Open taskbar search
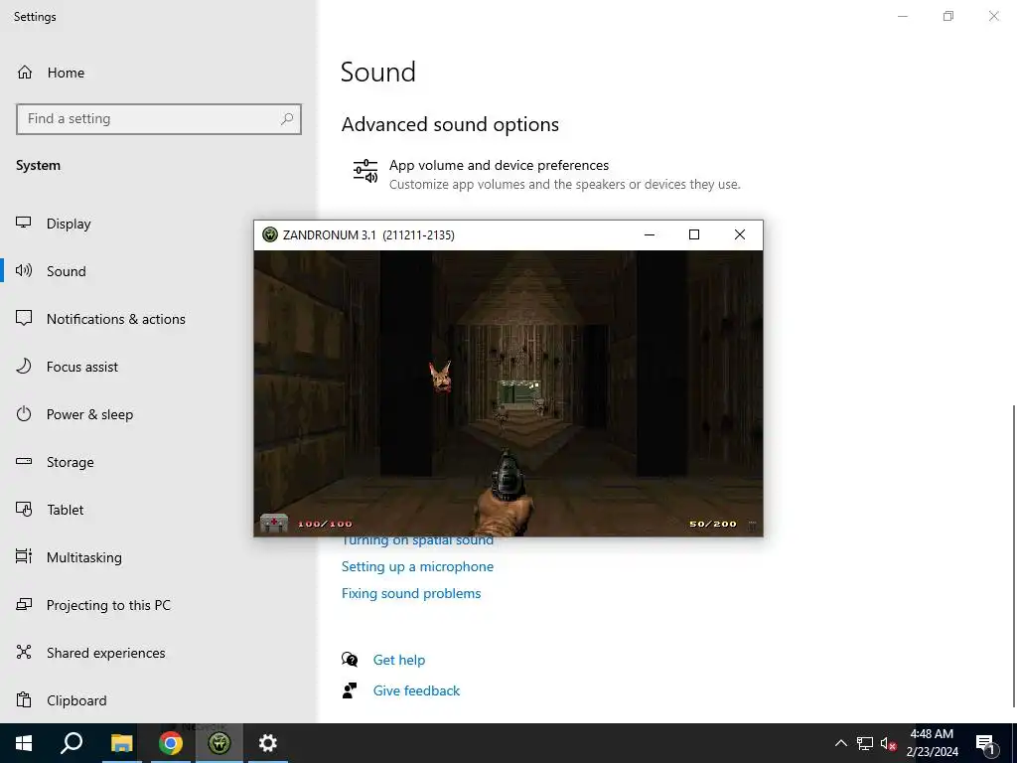 pos(72,743)
